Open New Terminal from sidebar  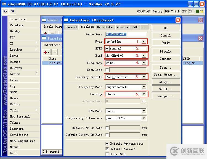(24, 116)
